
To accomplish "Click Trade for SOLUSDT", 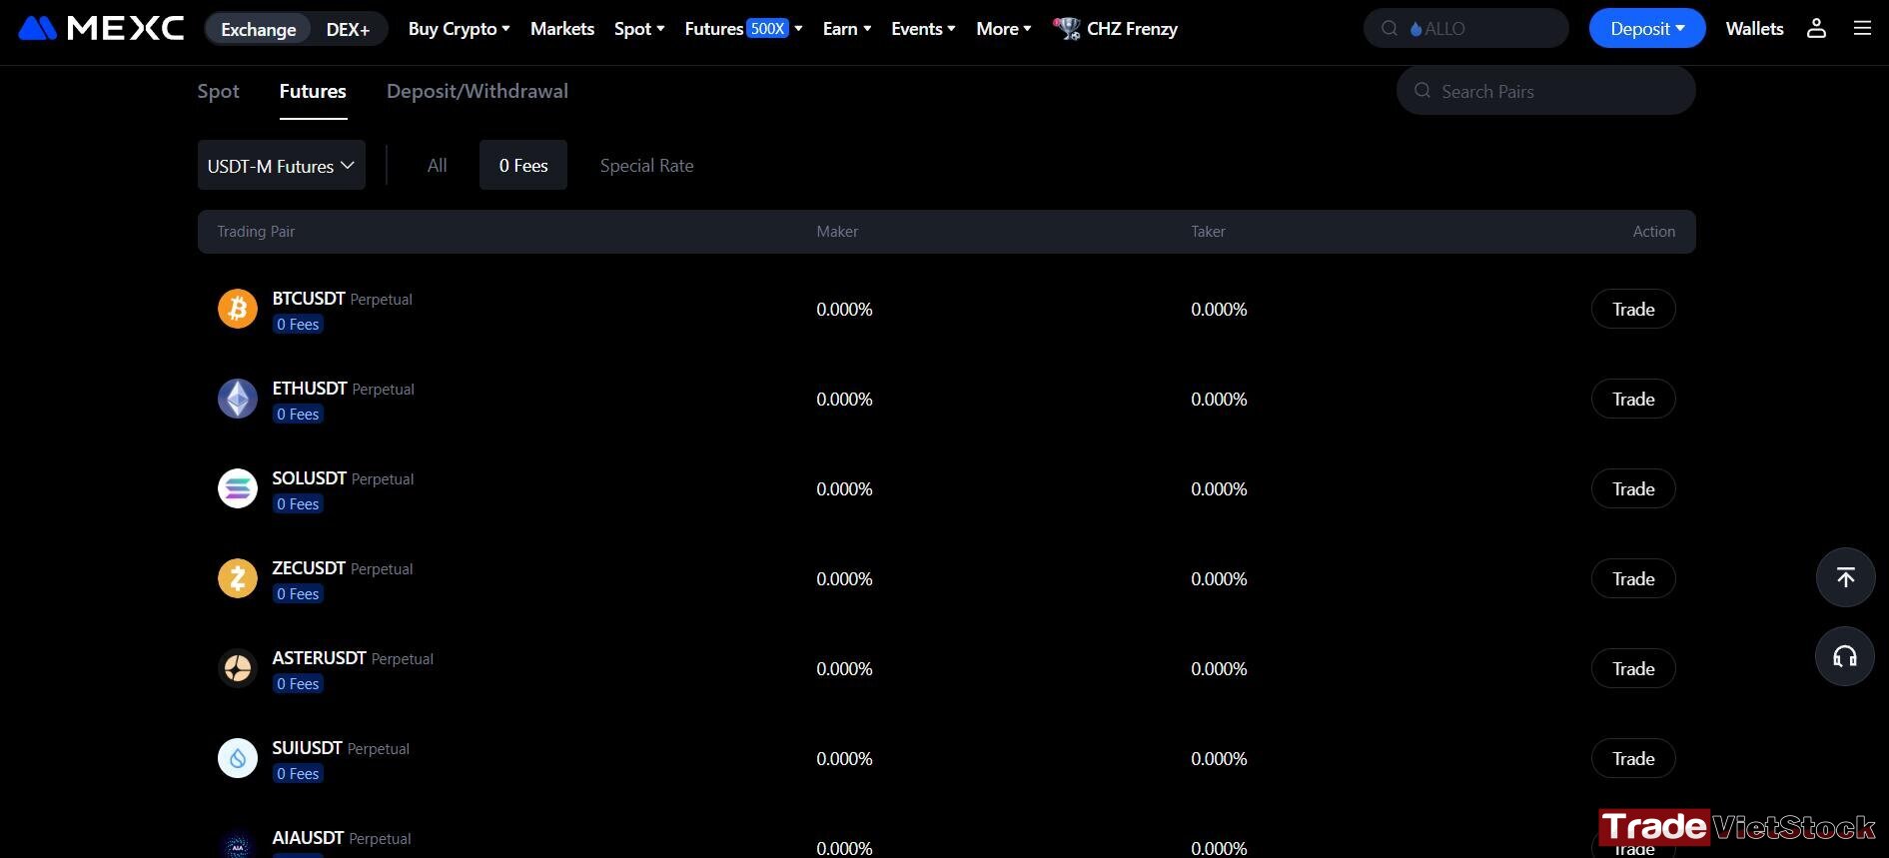I will point(1633,488).
